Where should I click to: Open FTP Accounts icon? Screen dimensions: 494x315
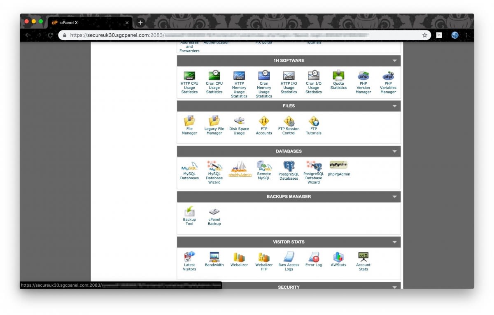[264, 121]
